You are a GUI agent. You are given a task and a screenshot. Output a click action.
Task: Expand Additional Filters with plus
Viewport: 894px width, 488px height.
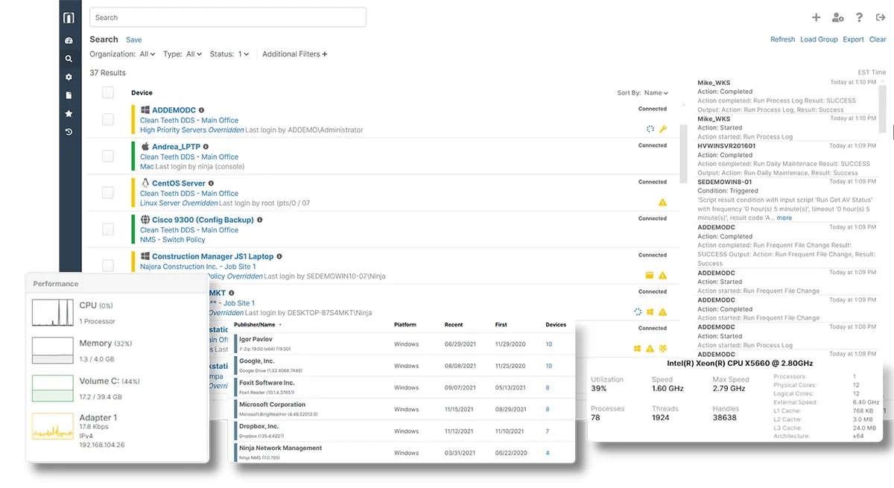[295, 54]
